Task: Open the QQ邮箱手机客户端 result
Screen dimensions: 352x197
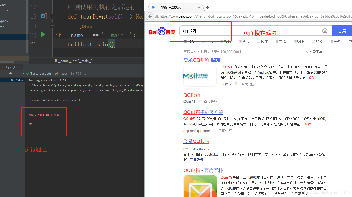Action: pos(203,112)
